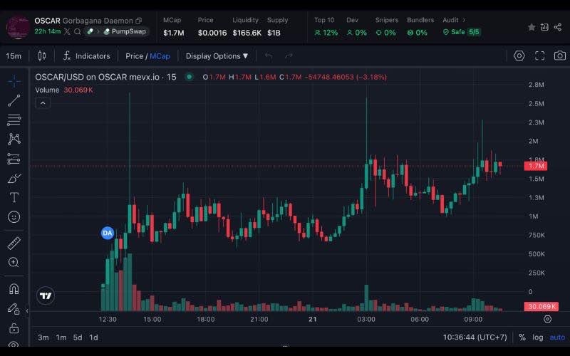Viewport: 570px width, 356px height.
Task: Copy the OSCAR token address
Action: 138,21
